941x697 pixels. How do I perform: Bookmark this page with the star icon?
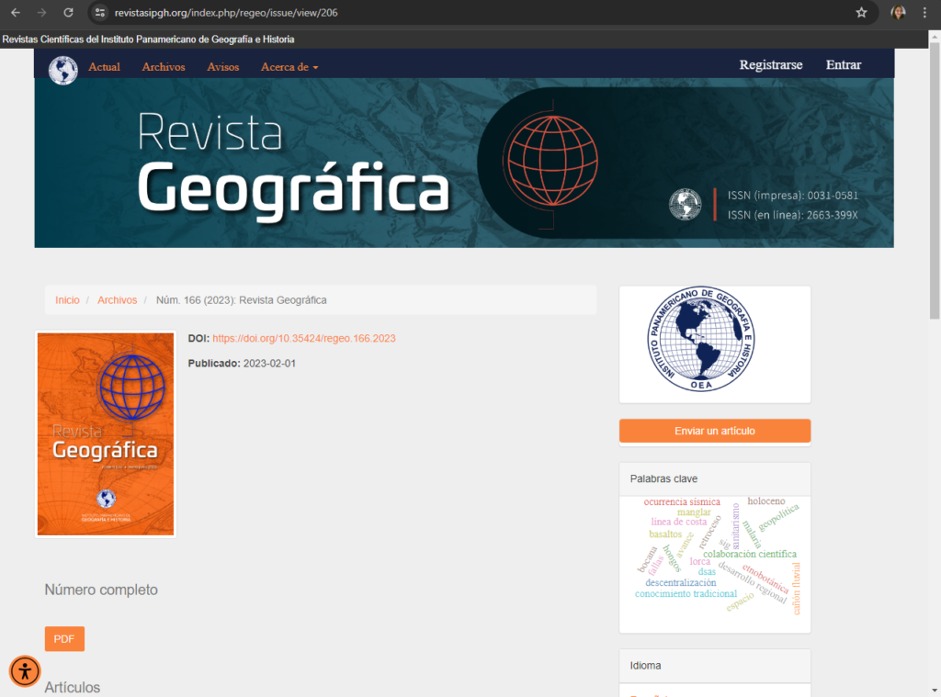coord(861,13)
